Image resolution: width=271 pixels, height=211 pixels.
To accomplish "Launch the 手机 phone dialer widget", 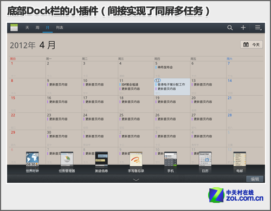I will 170,162.
